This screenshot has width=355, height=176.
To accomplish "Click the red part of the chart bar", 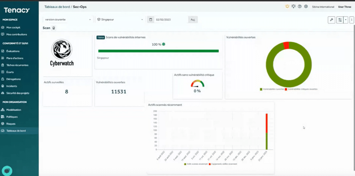I will click(x=267, y=123).
